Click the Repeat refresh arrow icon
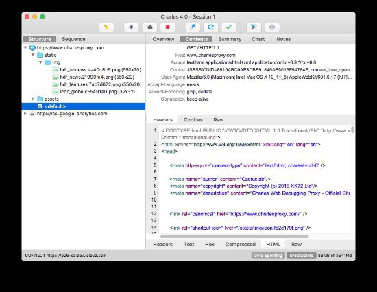This screenshot has width=377, height=292. (211, 27)
